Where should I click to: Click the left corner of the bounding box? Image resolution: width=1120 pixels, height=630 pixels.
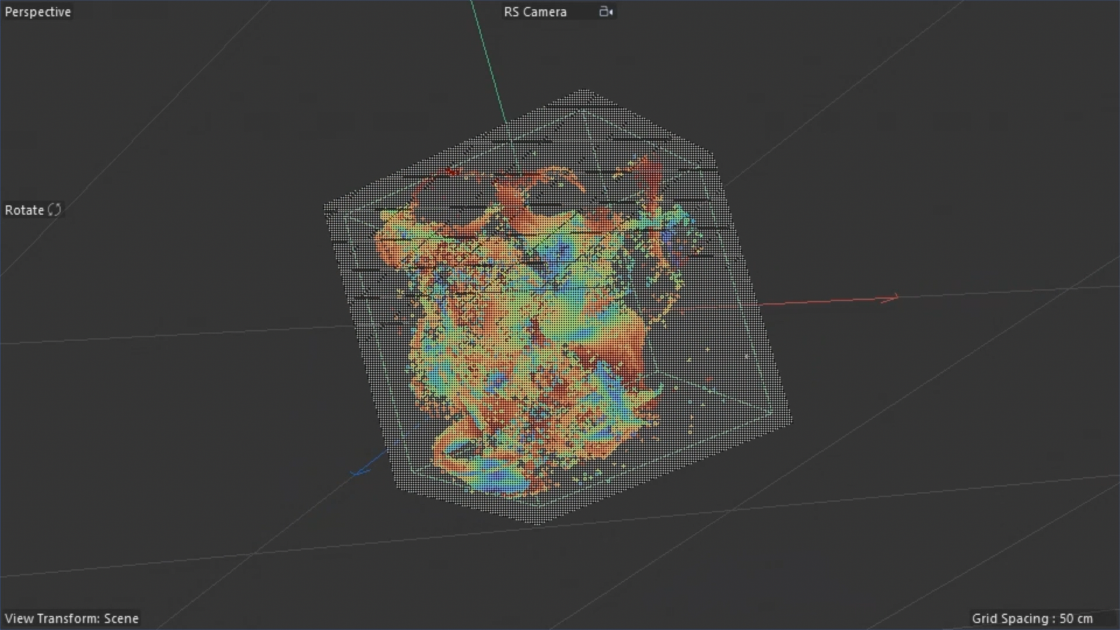(x=327, y=208)
